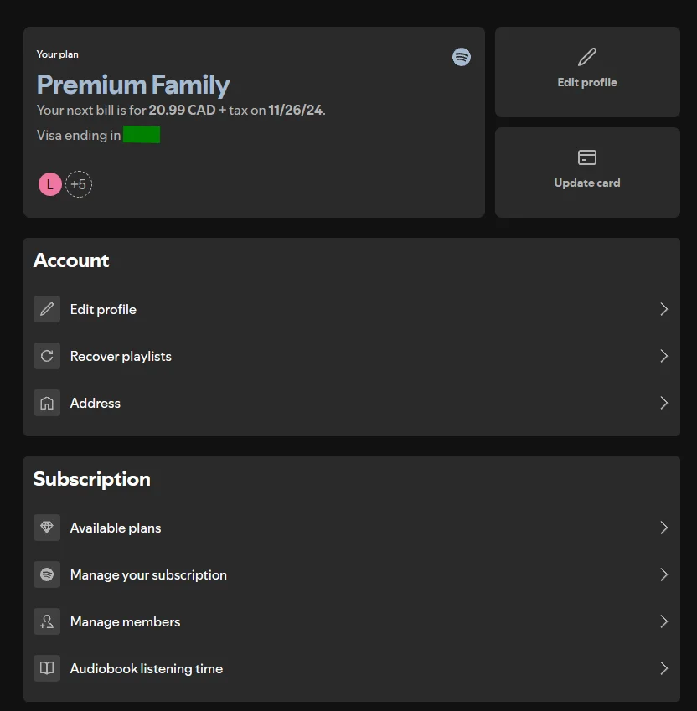Open Recover playlists link
This screenshot has height=711, width=697.
[121, 357]
